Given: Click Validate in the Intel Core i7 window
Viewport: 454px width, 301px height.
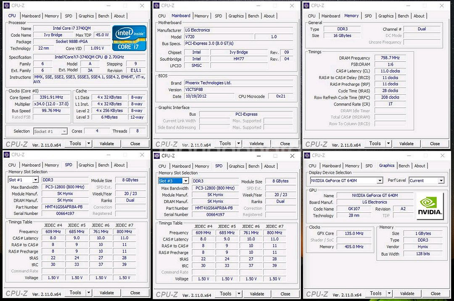Looking at the screenshot, I should pos(106,143).
